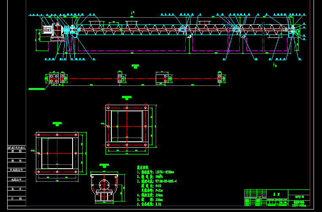Click the U-shaped trough end view

pyautogui.click(x=103, y=185)
